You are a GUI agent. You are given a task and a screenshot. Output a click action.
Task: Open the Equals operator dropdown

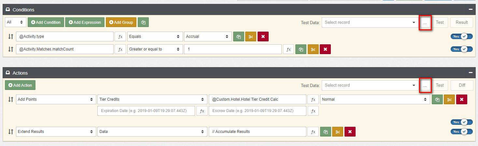click(x=155, y=36)
